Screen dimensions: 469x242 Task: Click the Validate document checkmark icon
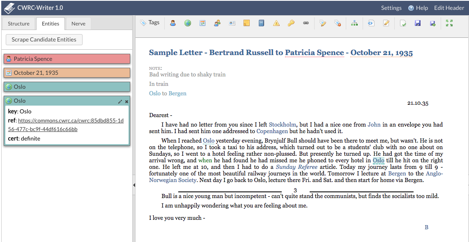403,23
